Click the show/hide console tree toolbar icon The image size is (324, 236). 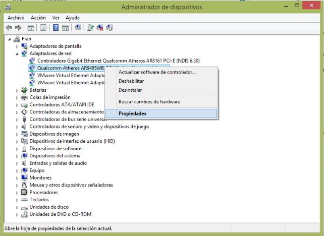[x=31, y=28]
